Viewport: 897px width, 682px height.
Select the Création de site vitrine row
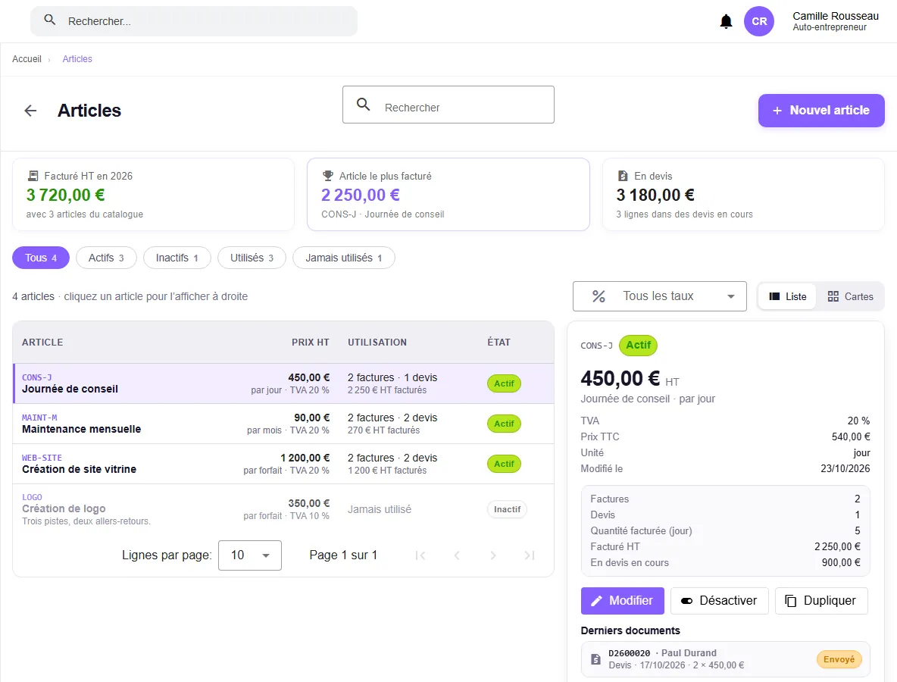point(284,464)
